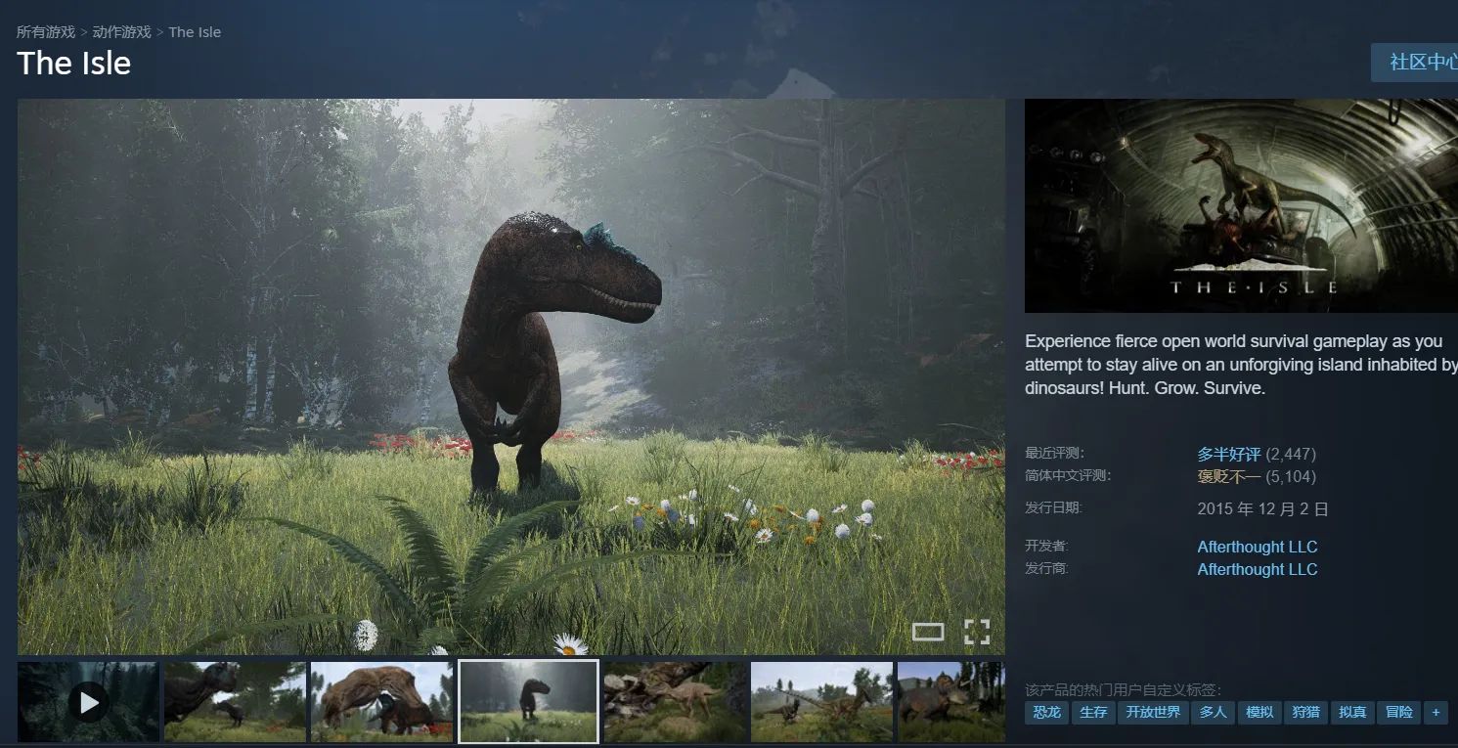This screenshot has height=748, width=1458.
Task: Click the game description starting with Experience
Action: [1241, 365]
